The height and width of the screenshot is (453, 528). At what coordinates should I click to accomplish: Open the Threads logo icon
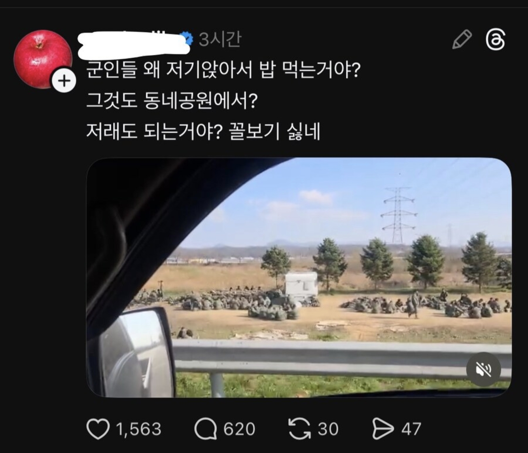coord(495,40)
